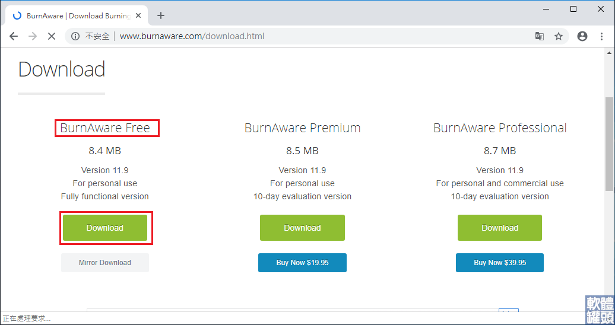Click the 8.5 MB file size text
The image size is (615, 325).
coord(302,151)
